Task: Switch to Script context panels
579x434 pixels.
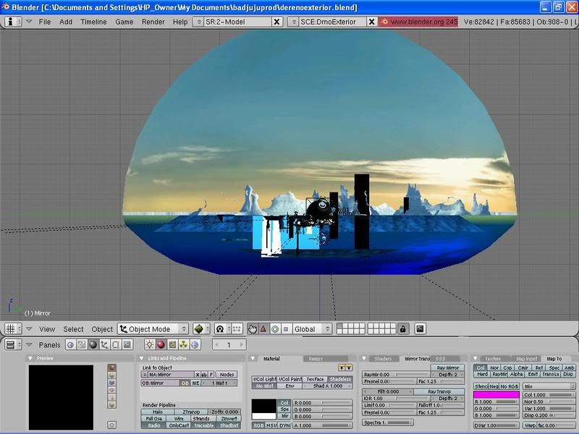Action: pyautogui.click(x=82, y=345)
